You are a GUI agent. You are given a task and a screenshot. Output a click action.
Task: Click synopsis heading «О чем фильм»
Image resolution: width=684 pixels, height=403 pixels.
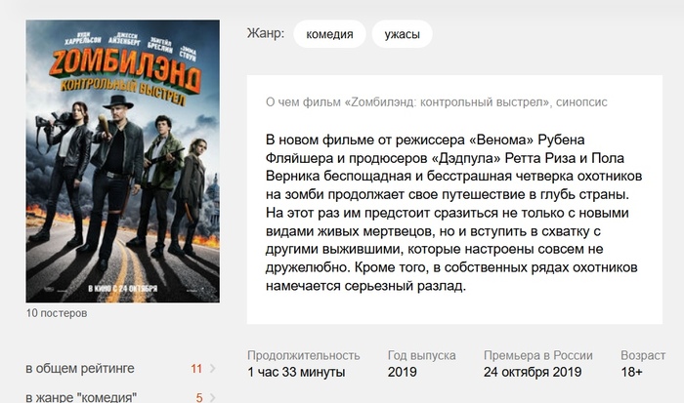tap(436, 102)
